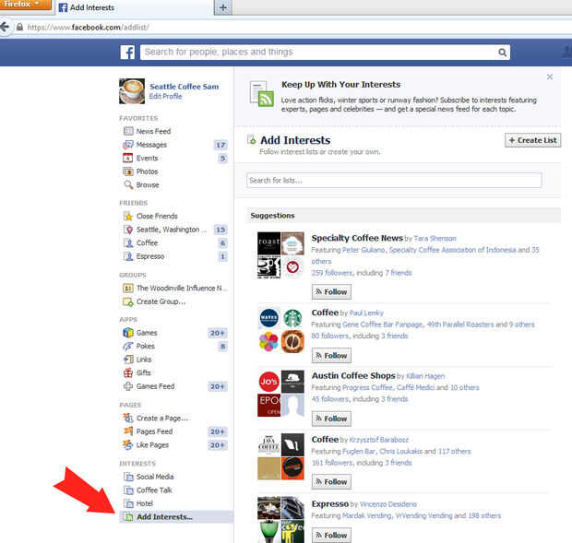The height and width of the screenshot is (543, 572).
Task: Follow the Coffee list by Krzysztof Barabosz
Action: (331, 482)
